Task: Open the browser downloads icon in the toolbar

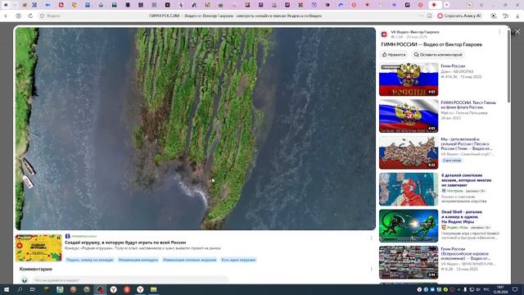Action: 517,16
